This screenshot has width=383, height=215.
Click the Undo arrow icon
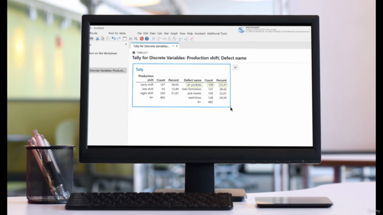click(x=114, y=38)
